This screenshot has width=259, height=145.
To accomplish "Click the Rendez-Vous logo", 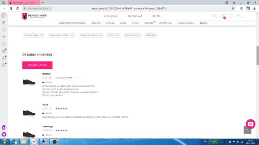I will pyautogui.click(x=34, y=16).
